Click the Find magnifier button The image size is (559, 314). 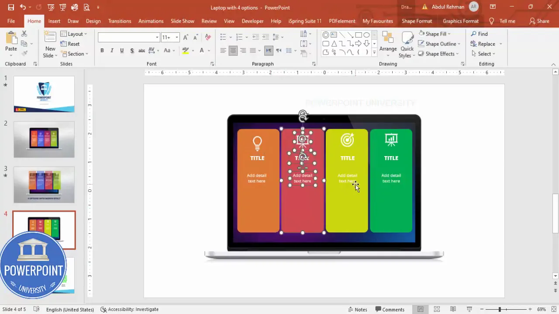(479, 34)
